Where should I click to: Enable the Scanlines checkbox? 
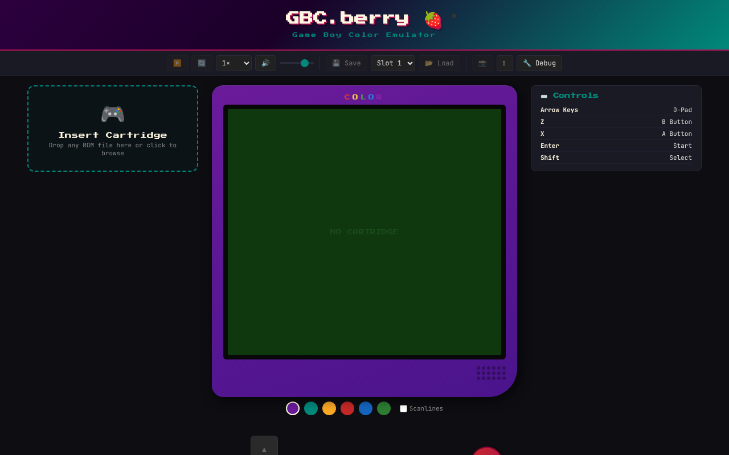[x=403, y=408]
